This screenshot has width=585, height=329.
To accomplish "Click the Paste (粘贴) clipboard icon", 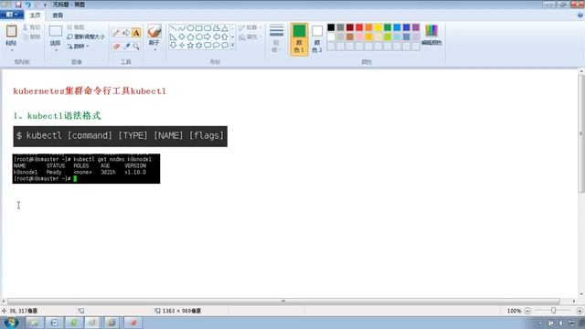I will point(11,31).
